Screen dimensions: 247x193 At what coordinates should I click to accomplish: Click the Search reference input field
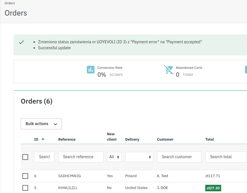(x=81, y=157)
